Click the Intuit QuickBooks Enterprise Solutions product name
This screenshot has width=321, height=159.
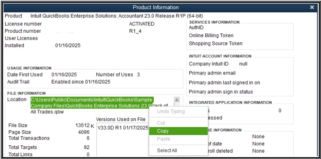[117, 16]
